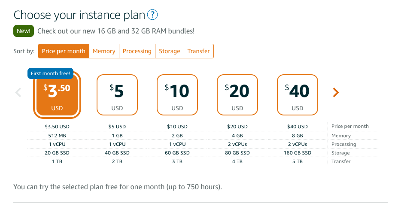
Task: Show next plans with right chevron
Action: (x=336, y=92)
